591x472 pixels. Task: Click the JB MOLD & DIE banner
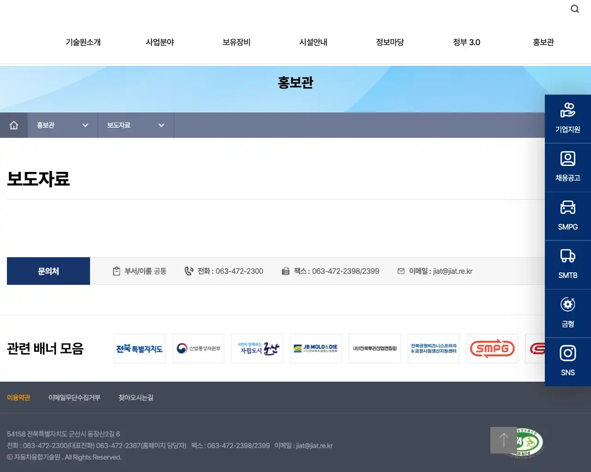(x=316, y=348)
